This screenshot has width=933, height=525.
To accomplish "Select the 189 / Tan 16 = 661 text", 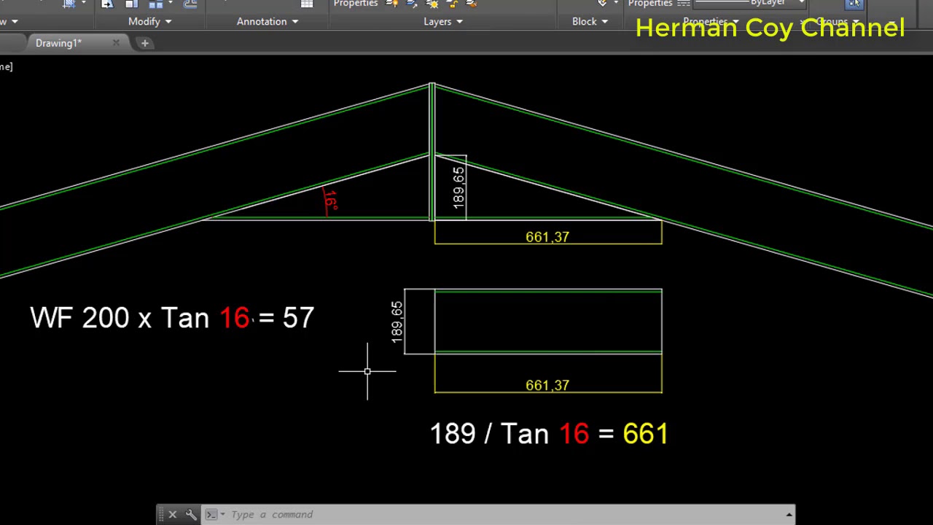I will pyautogui.click(x=549, y=434).
